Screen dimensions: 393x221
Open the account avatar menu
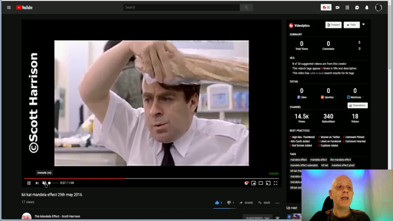378,8
